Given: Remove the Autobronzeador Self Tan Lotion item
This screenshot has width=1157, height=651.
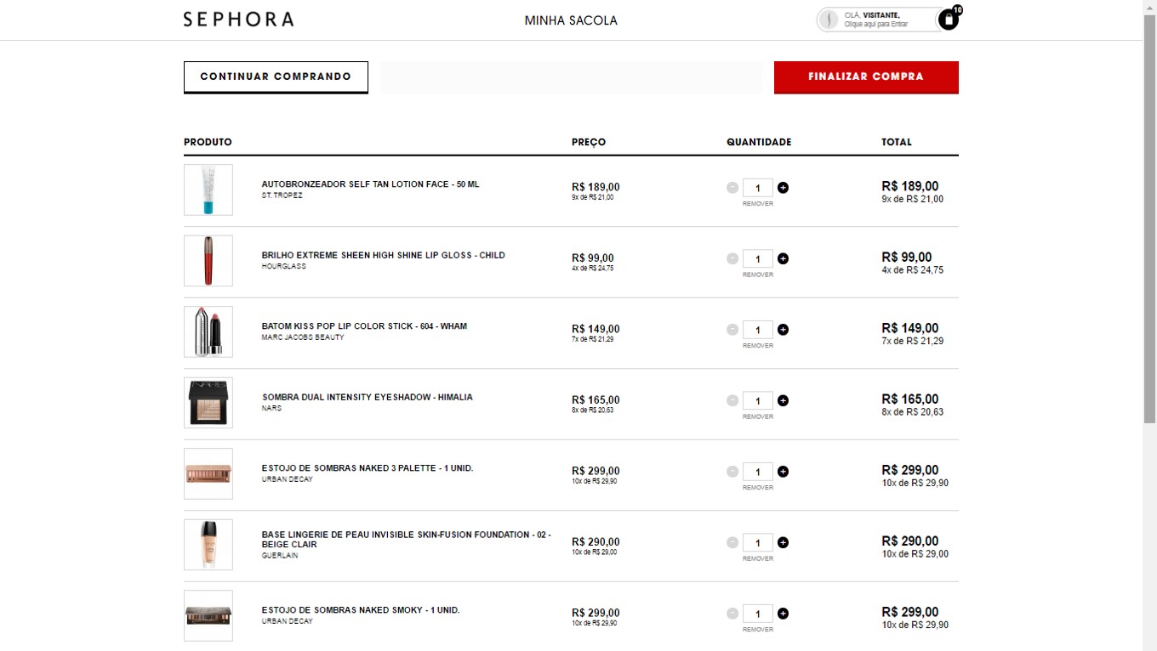Looking at the screenshot, I should click(758, 204).
